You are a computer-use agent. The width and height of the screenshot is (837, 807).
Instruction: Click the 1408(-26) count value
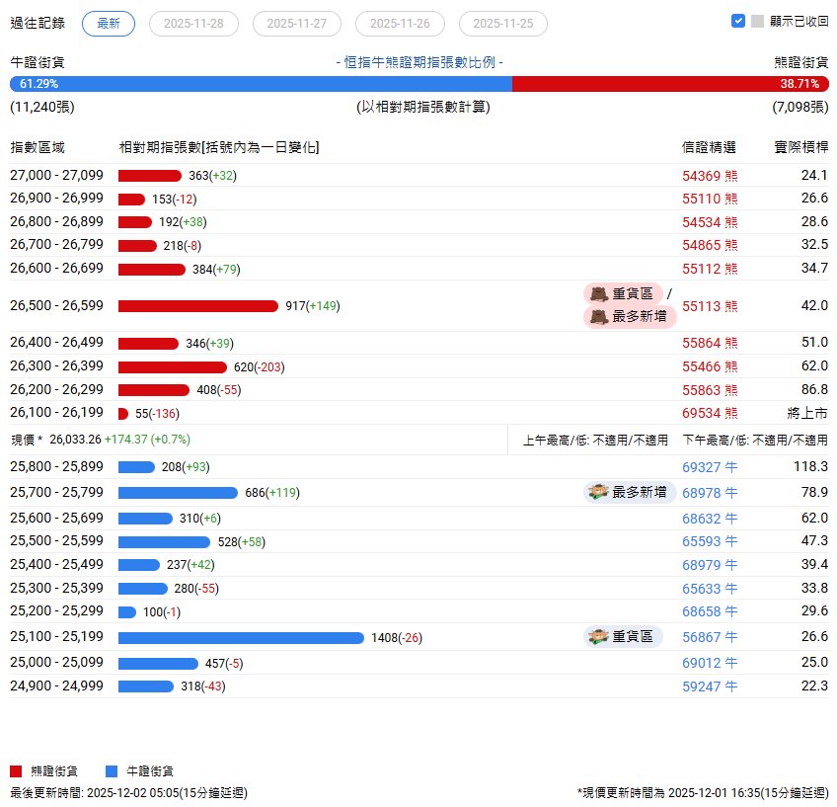click(397, 638)
